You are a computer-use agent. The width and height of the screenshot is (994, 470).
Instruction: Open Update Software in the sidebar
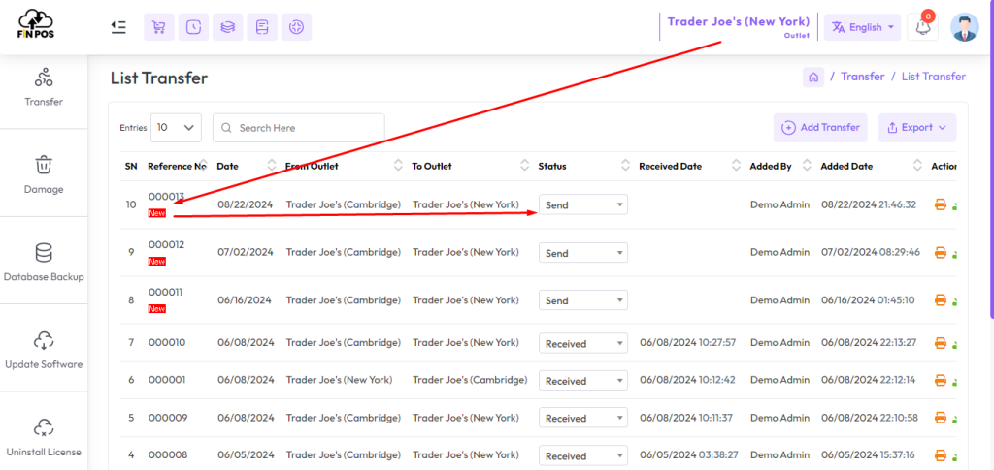click(x=44, y=349)
